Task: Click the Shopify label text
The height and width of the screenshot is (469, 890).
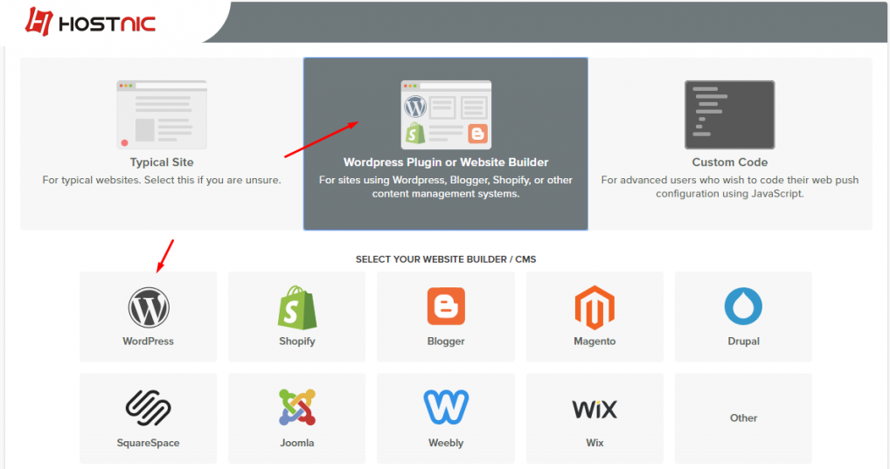Action: (297, 341)
